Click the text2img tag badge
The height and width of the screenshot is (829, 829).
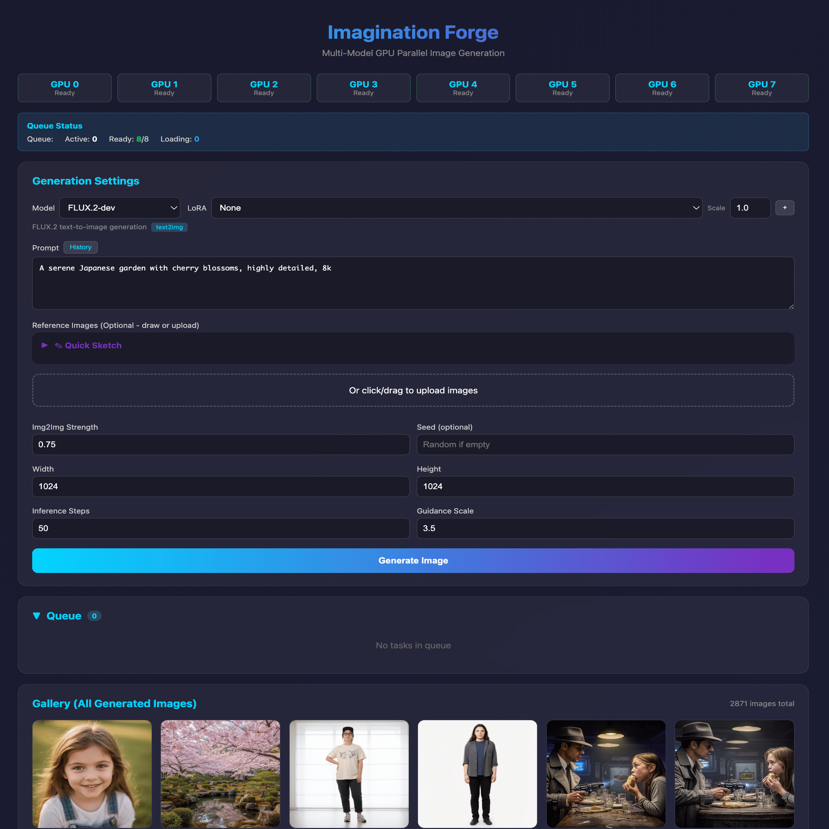click(169, 227)
